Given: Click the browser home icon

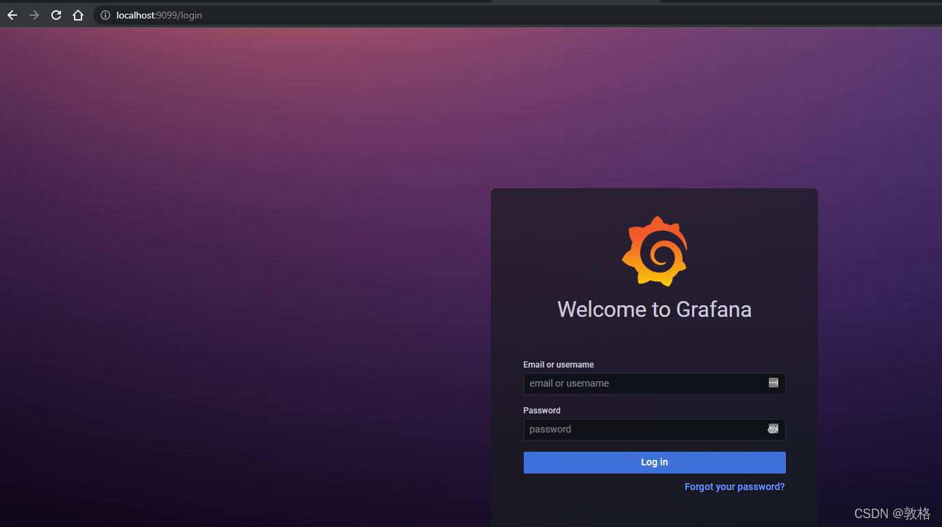Looking at the screenshot, I should [77, 15].
